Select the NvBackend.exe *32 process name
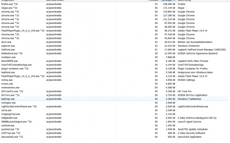230x143 pixels. pos(12,53)
